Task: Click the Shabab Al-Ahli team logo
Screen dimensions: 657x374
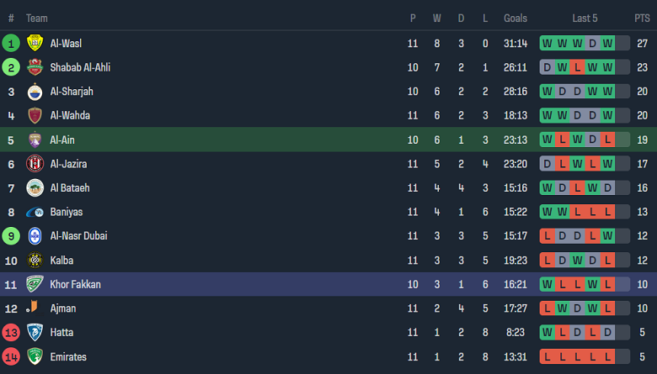Action: [x=35, y=67]
